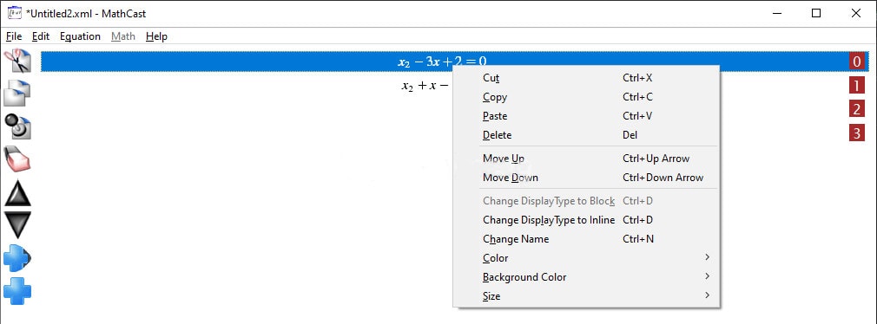Click the plain blue plus icon
This screenshot has height=324, width=877.
(x=17, y=291)
